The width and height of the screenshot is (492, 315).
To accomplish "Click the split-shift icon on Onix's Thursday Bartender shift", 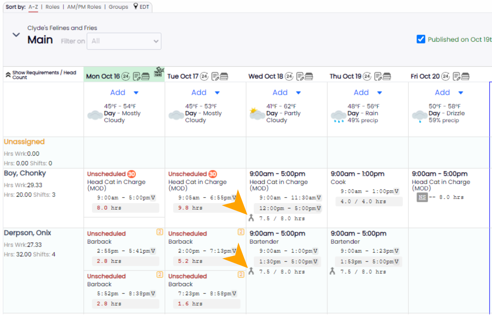I will pyautogui.click(x=333, y=271).
